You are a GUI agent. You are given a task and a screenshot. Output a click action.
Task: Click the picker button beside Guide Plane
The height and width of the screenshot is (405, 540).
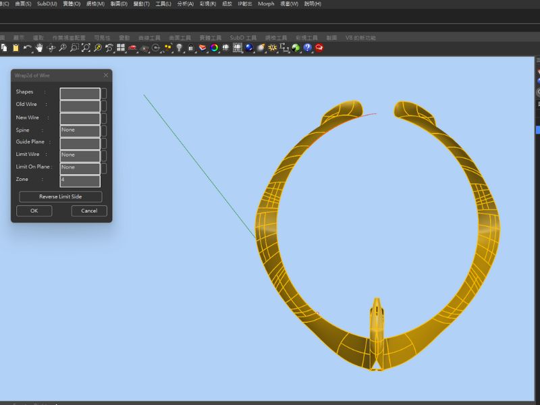pos(104,143)
